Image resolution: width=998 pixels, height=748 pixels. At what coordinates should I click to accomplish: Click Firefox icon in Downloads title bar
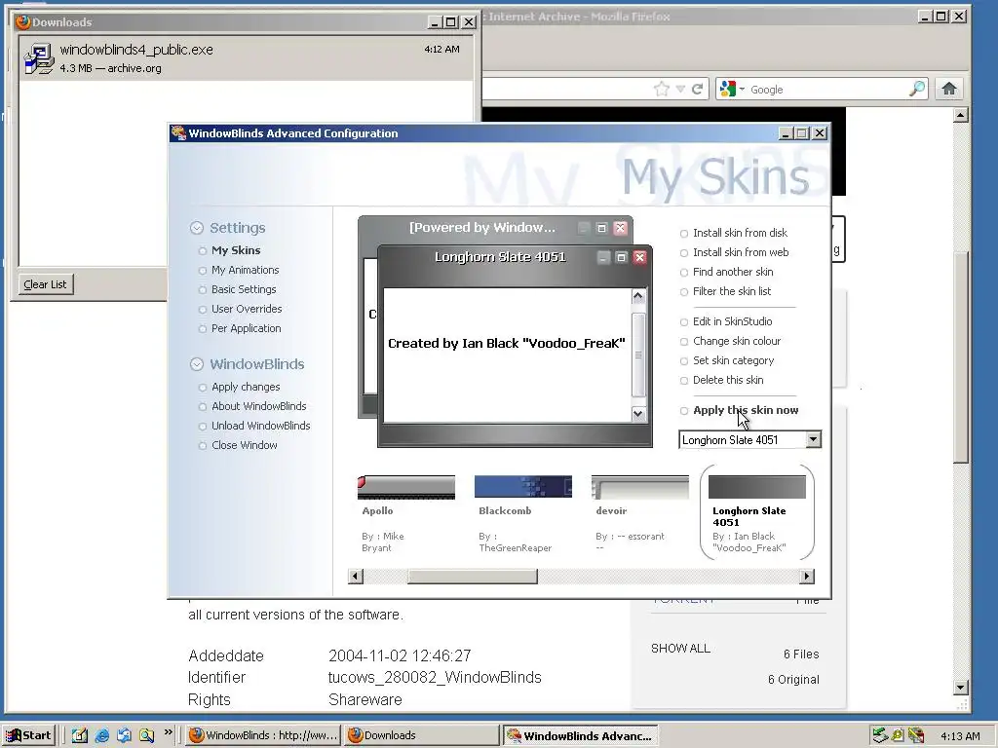pyautogui.click(x=23, y=21)
